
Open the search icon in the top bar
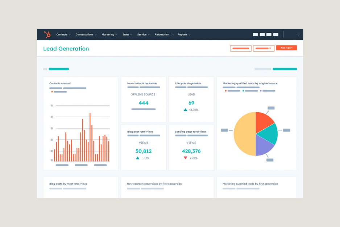(255, 35)
